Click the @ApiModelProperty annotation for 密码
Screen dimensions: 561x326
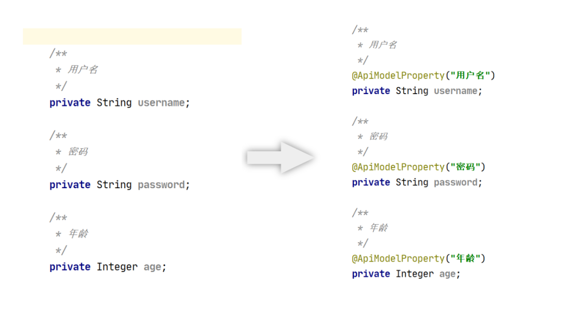(398, 167)
